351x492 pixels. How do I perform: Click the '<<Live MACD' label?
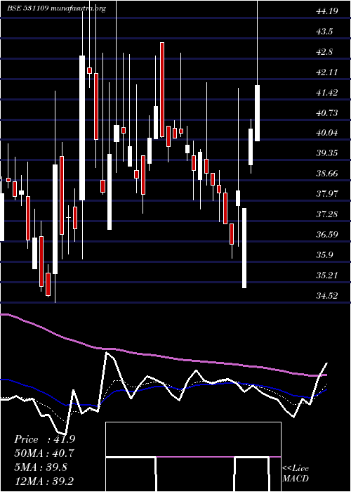click(296, 474)
